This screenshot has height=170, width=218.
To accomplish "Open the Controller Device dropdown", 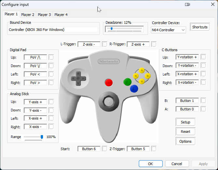I will [168, 30].
